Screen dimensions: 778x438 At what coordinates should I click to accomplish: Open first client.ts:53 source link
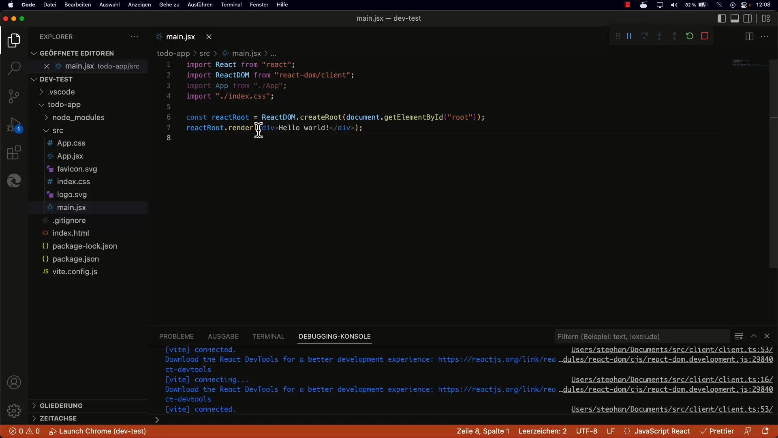click(672, 350)
